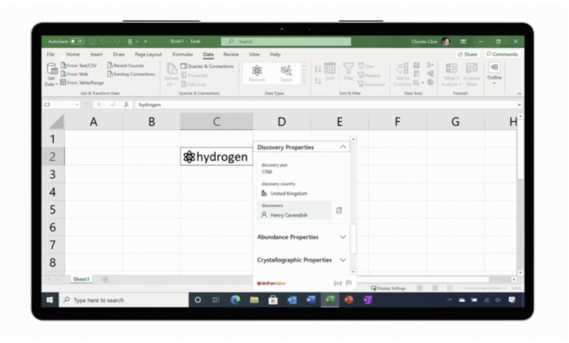Screen dimensions: 569x343
Task: Open PowerPoint from taskbar
Action: tap(349, 300)
